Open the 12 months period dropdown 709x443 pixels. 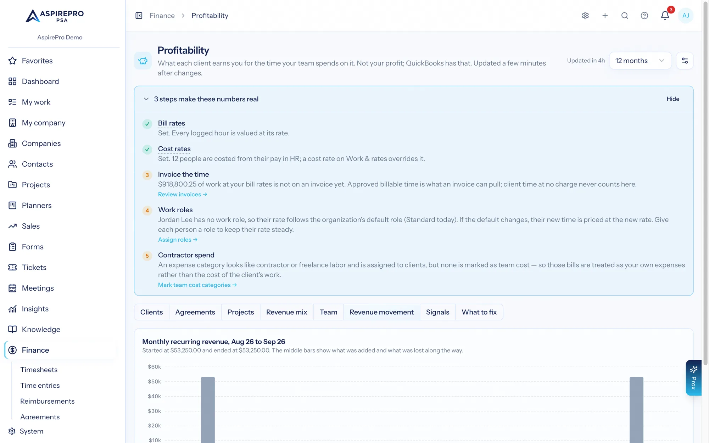coord(640,61)
